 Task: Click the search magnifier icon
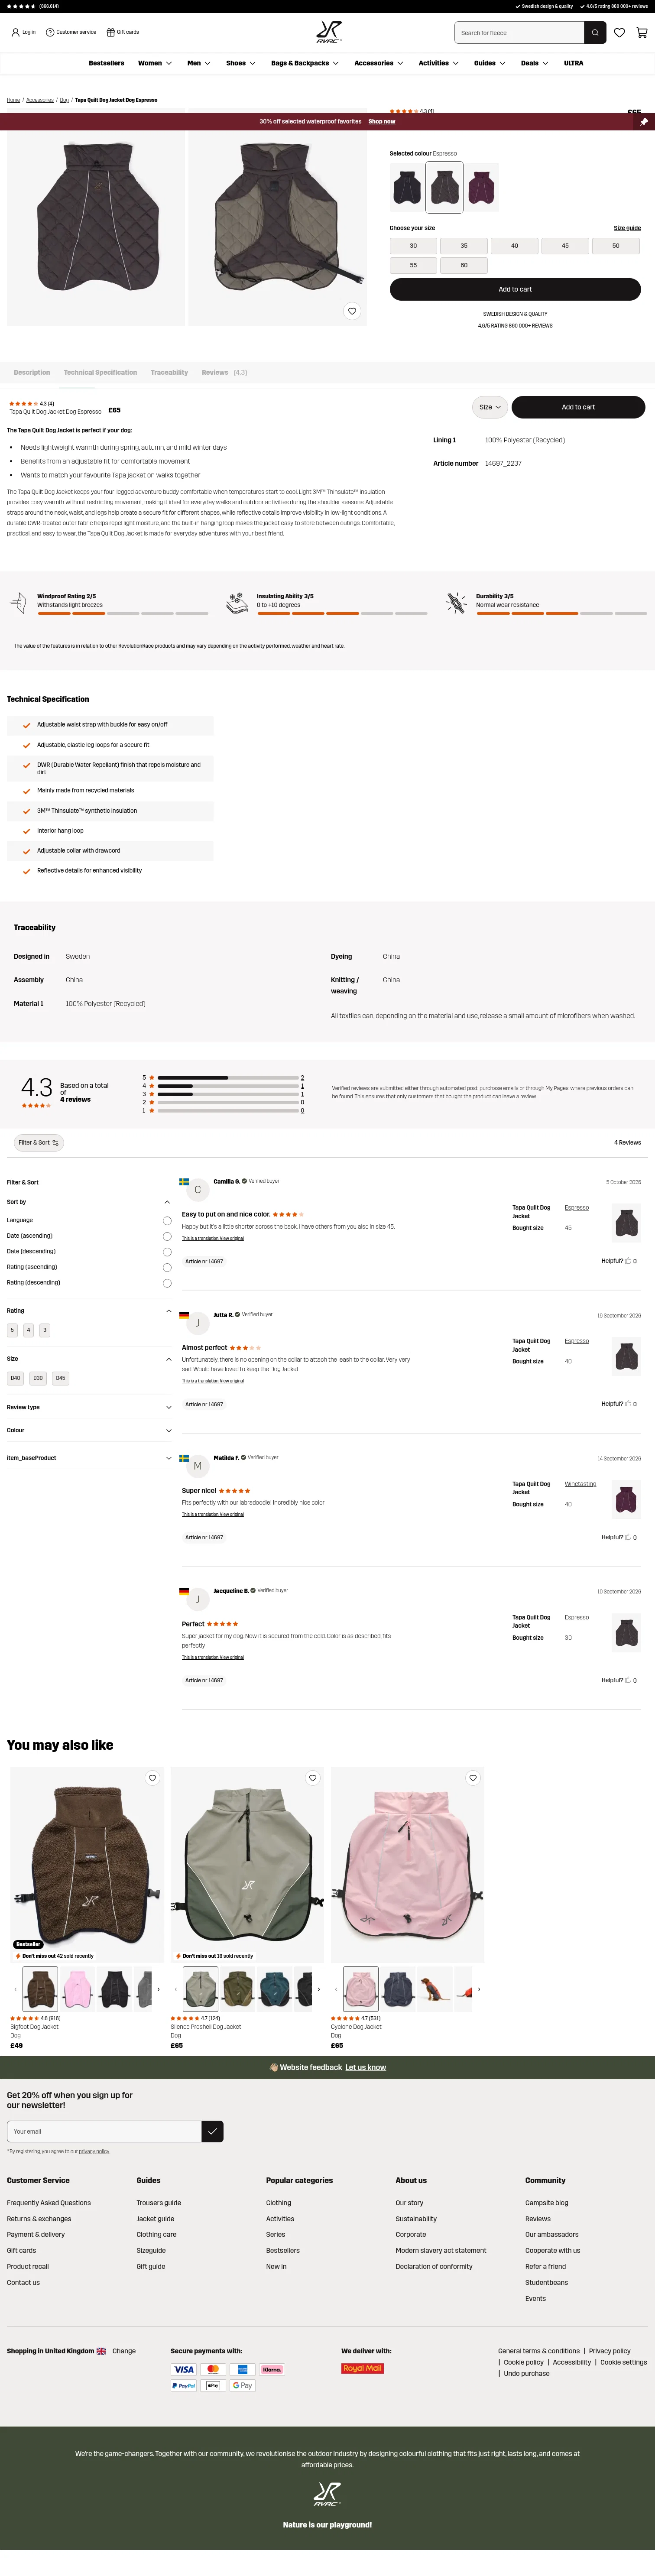595,33
